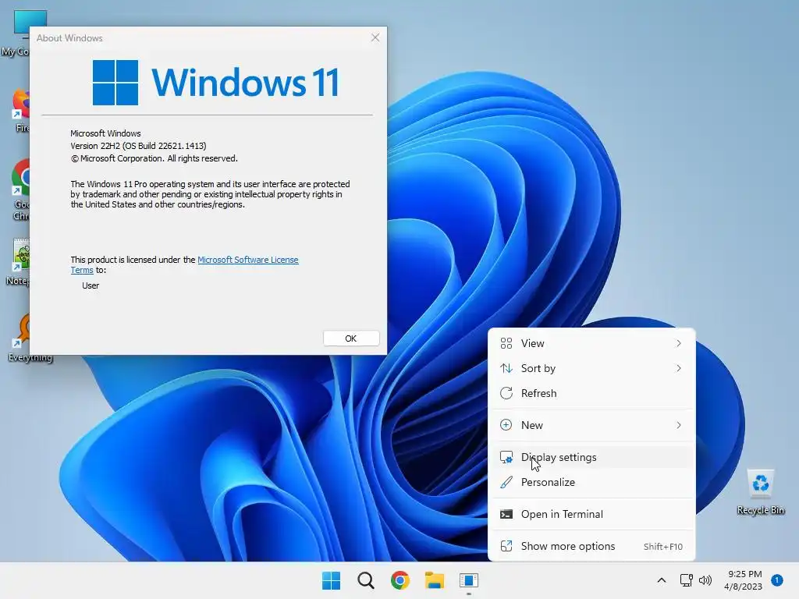Click the Windows 11 logo in dialog
Viewport: 799px width, 599px height.
tap(215, 83)
